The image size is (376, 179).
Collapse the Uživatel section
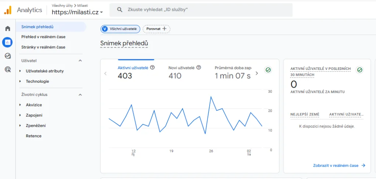pyautogui.click(x=80, y=61)
